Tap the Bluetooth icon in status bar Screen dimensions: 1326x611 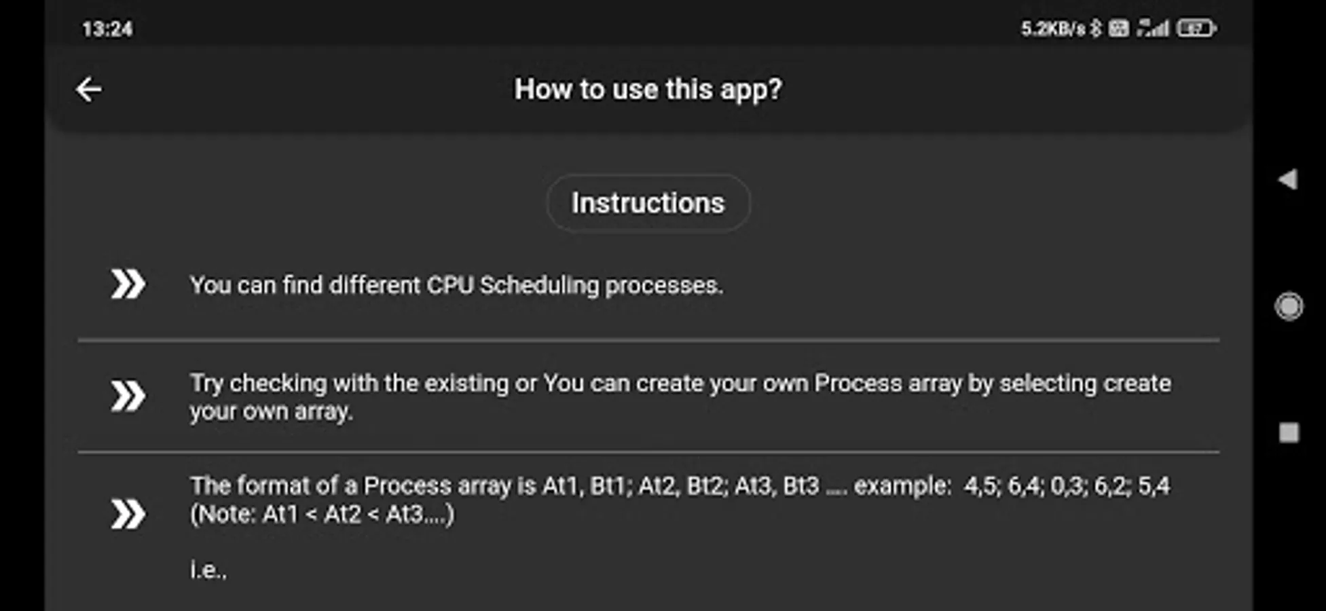1095,29
